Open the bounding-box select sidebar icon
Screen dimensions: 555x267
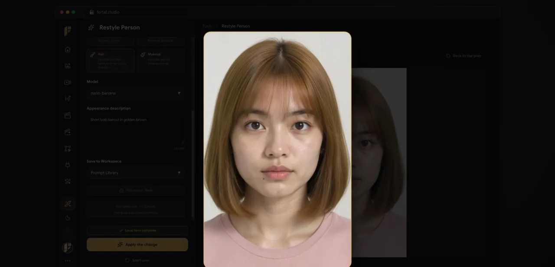click(68, 148)
